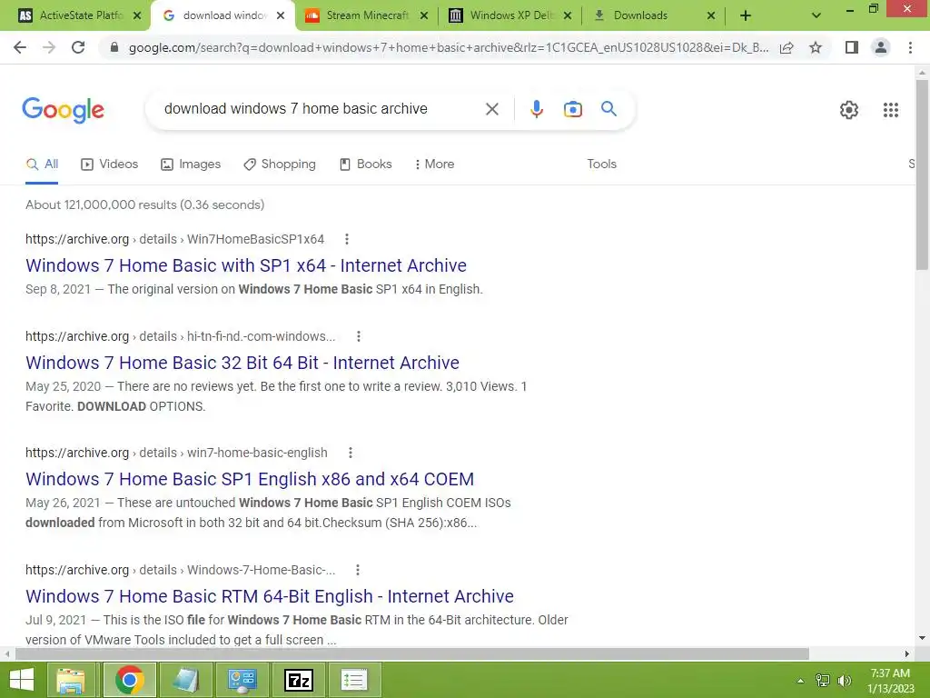Search by image with the camera icon
Screen dimensions: 930x698
(573, 109)
